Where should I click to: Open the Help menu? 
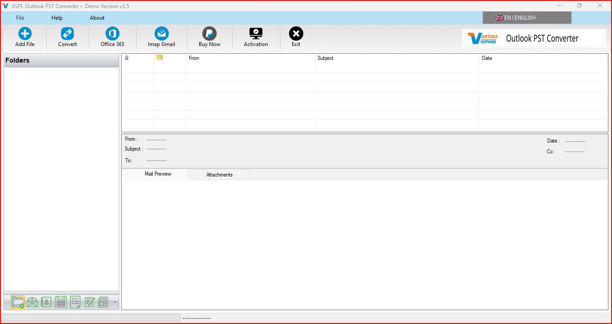(x=57, y=18)
